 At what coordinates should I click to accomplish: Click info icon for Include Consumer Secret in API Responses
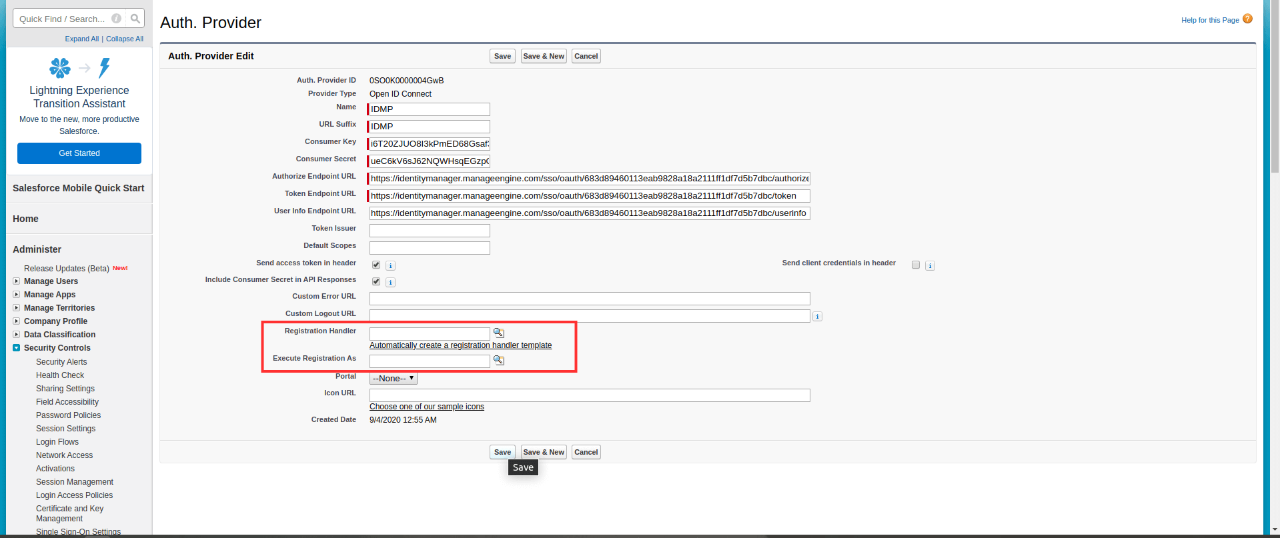391,283
